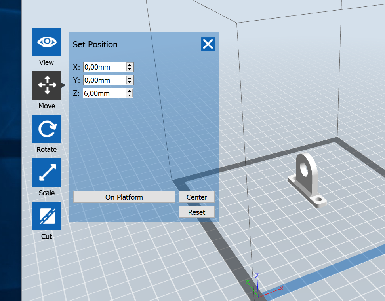Increase Z position with up arrow
Screen dimensions: 385x301
pos(130,91)
